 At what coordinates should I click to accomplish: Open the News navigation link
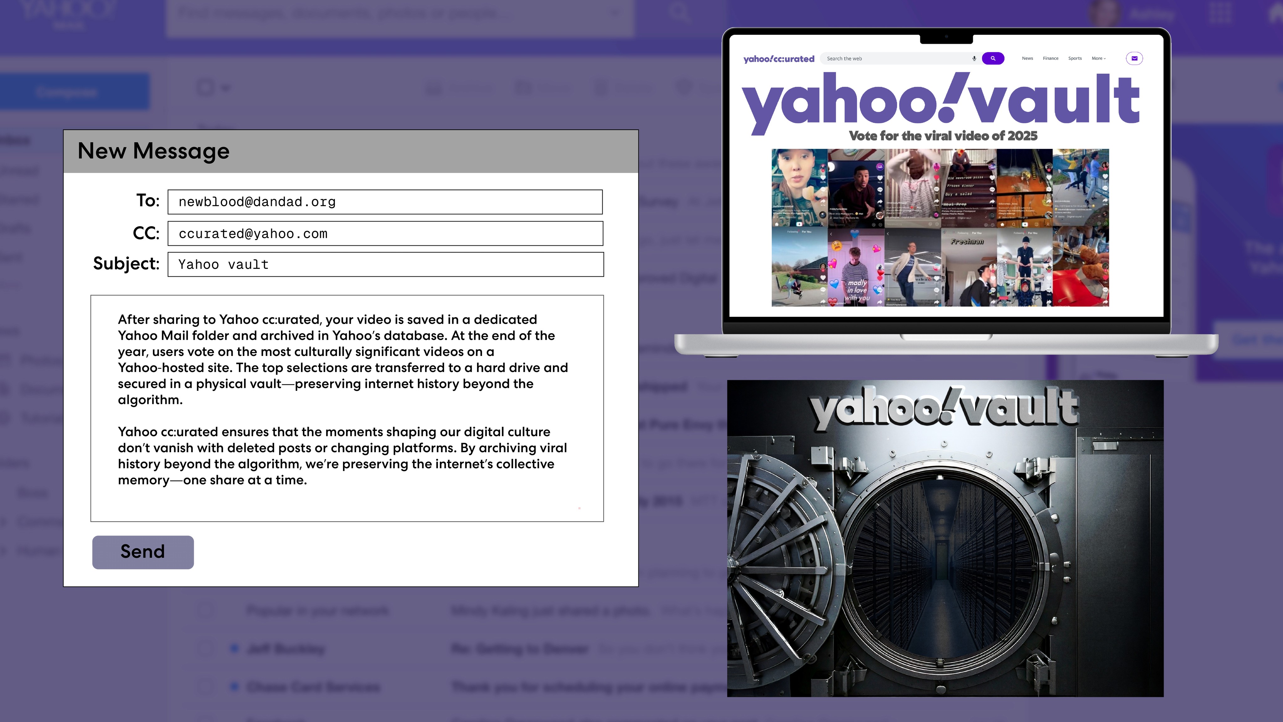click(1027, 58)
